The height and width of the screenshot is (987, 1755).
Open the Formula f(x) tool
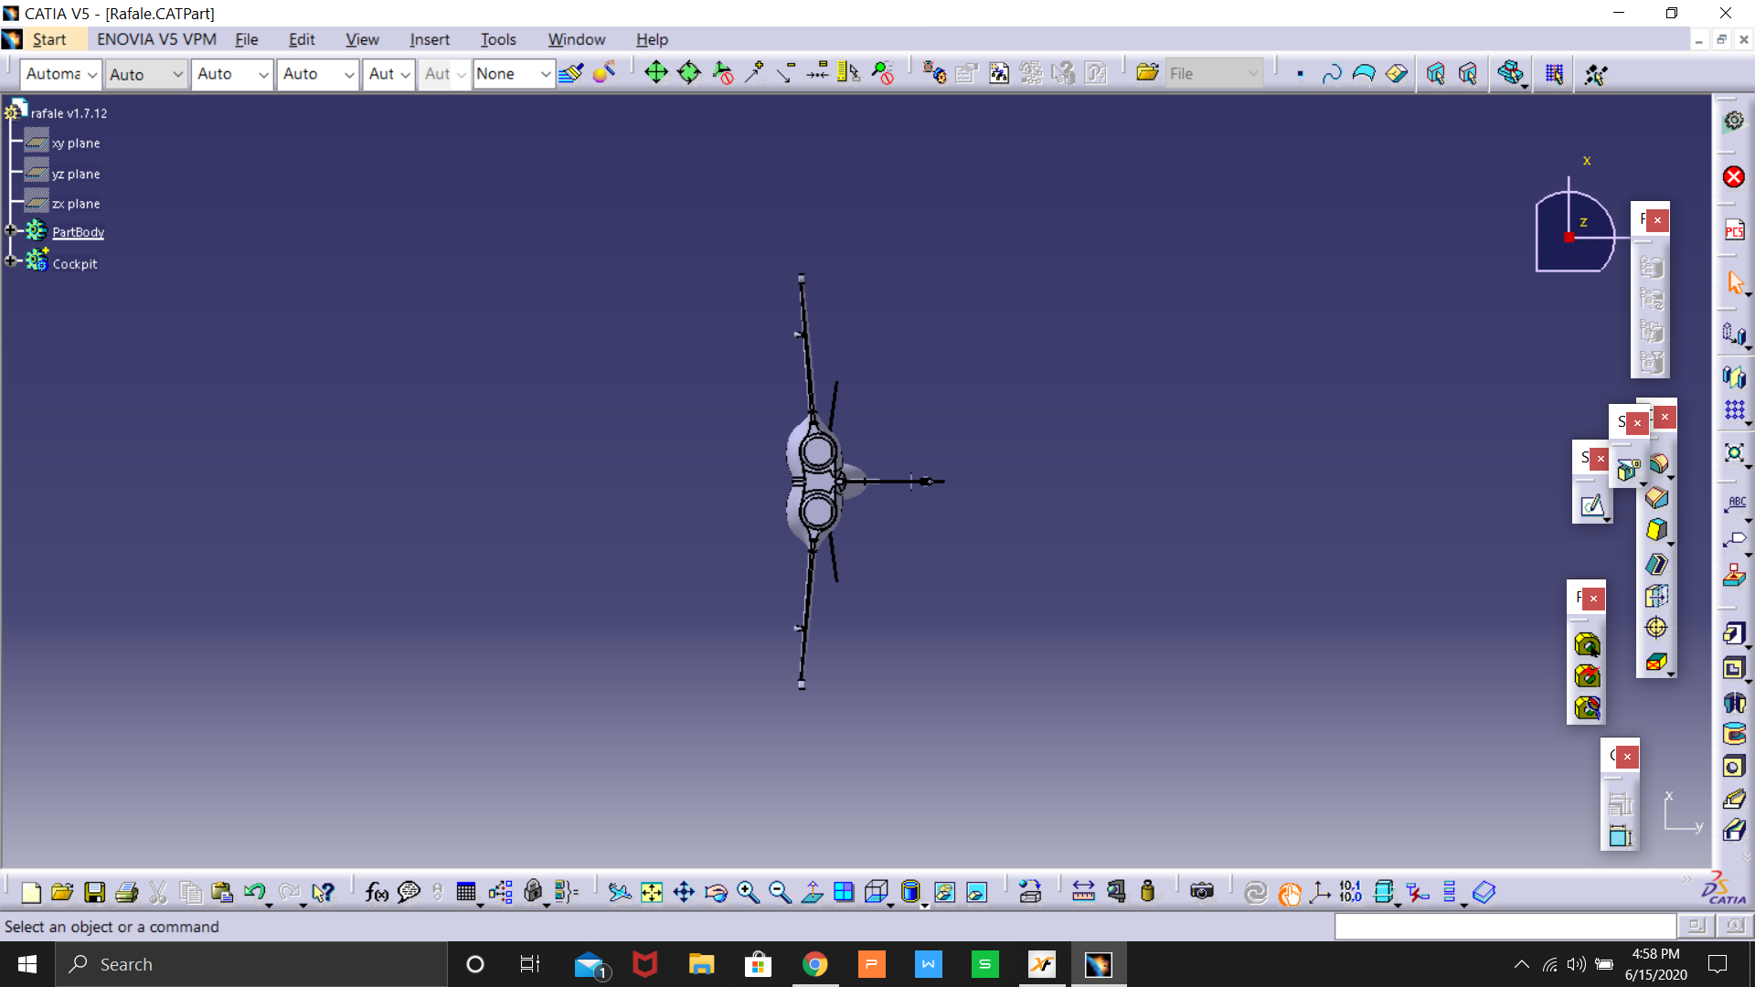coord(377,892)
